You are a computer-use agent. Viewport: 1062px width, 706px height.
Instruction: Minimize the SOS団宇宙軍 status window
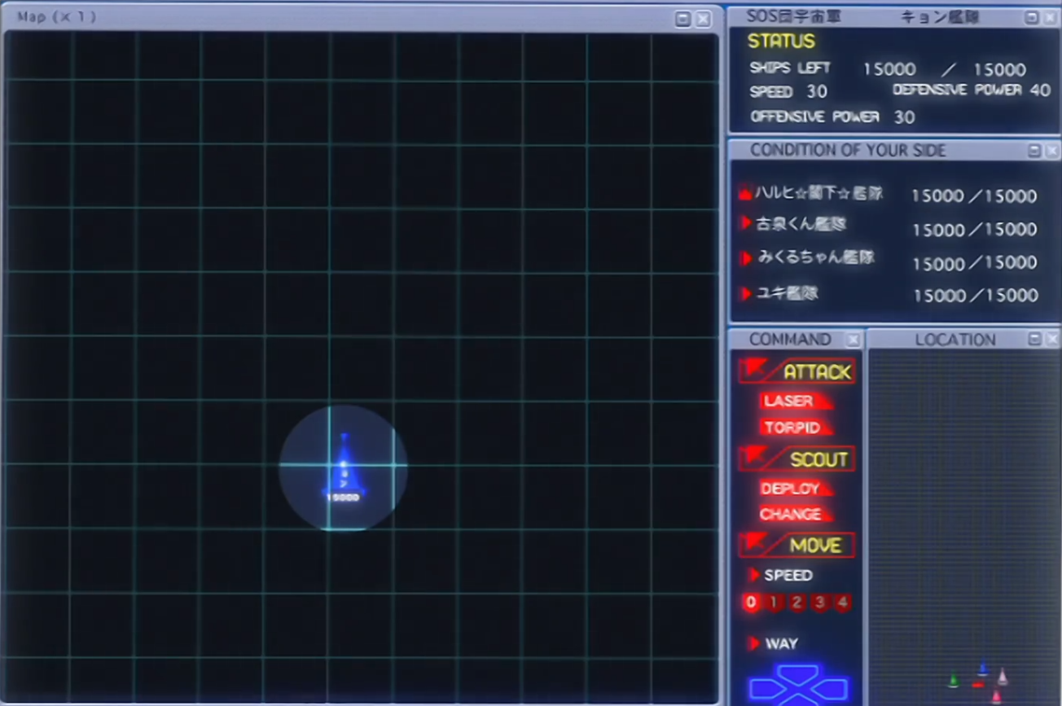click(x=1032, y=17)
